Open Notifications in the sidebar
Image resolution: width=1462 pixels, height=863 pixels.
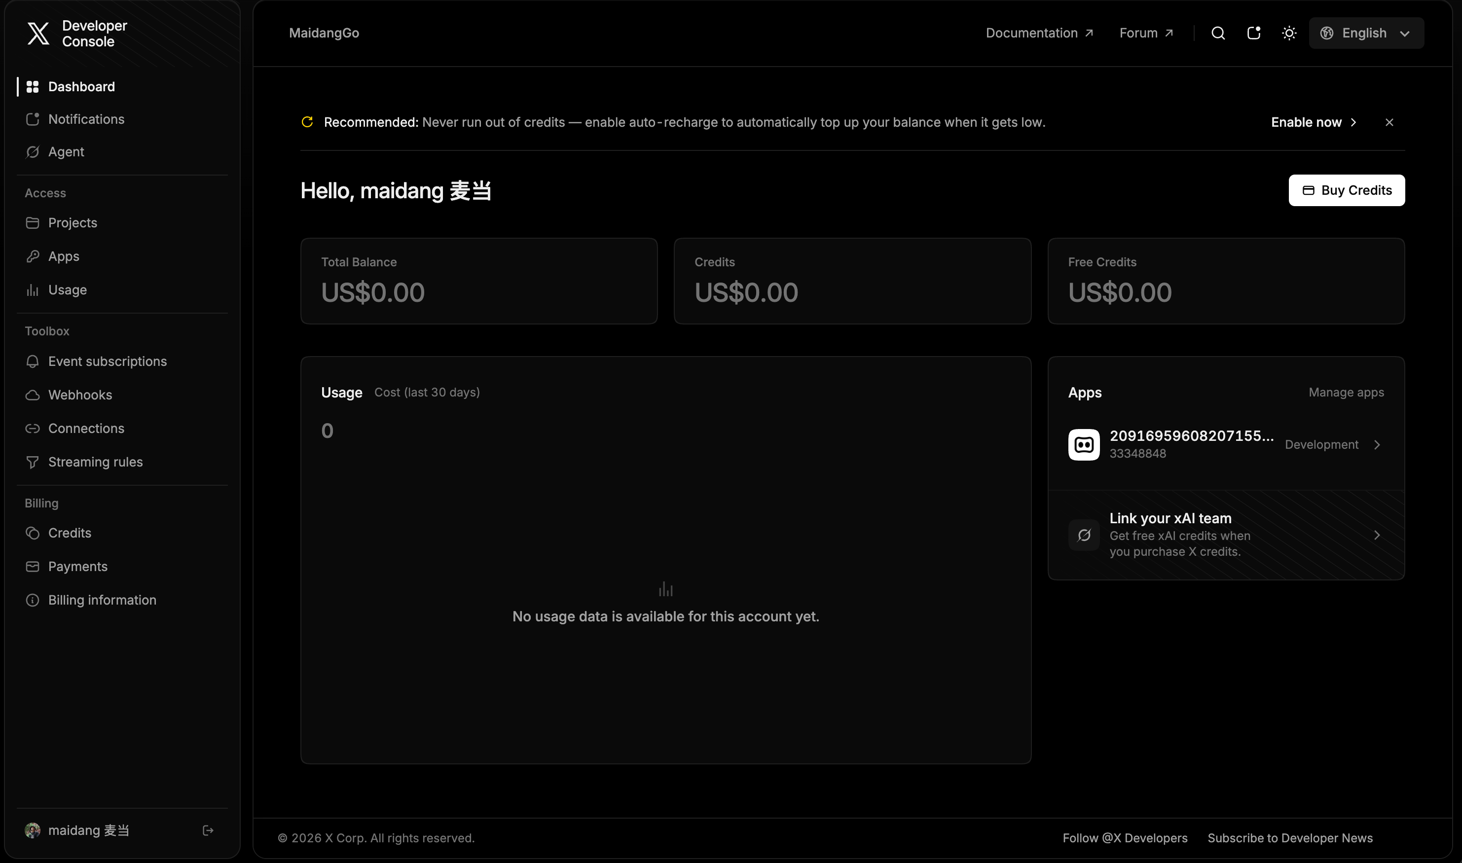tap(122, 119)
